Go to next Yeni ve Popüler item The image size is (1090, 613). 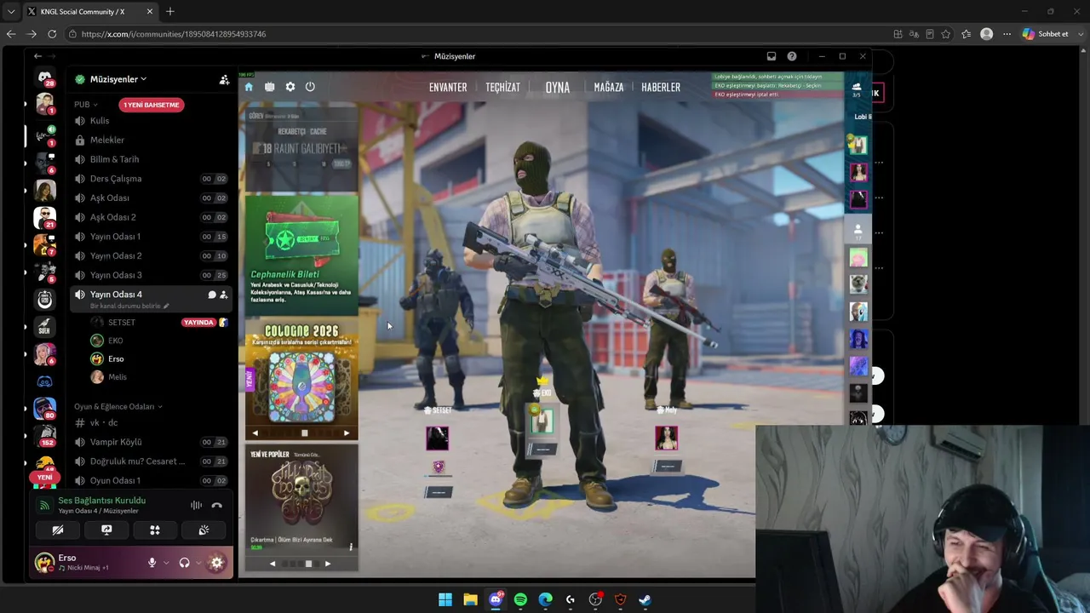click(x=328, y=564)
